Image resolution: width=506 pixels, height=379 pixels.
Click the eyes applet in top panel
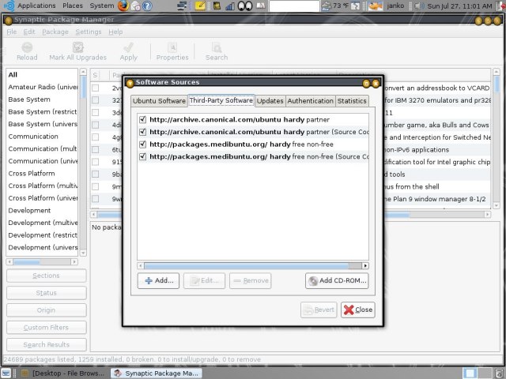pyautogui.click(x=245, y=6)
